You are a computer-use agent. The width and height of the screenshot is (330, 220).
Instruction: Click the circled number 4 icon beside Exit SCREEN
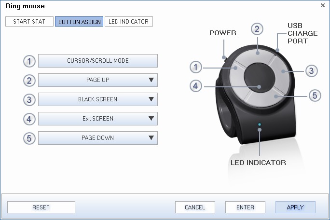coord(29,119)
